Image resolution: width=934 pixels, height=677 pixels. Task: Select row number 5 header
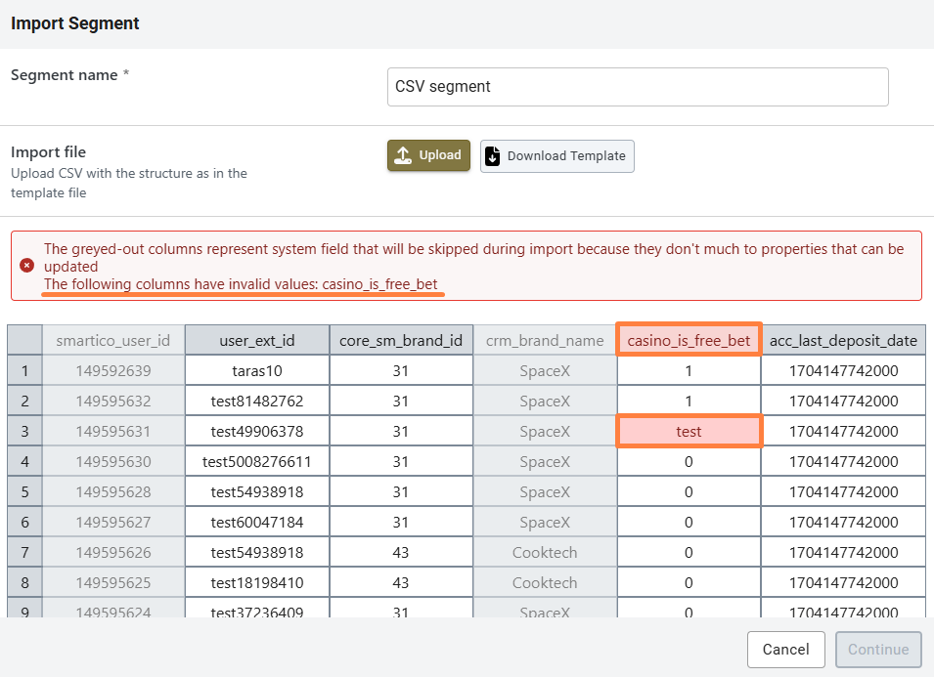coord(24,492)
